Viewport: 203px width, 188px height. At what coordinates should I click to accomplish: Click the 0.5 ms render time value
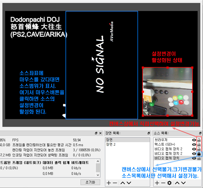pyautogui.click(x=78, y=145)
